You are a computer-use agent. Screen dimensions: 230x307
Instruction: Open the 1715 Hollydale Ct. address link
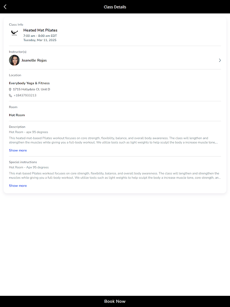click(31, 89)
